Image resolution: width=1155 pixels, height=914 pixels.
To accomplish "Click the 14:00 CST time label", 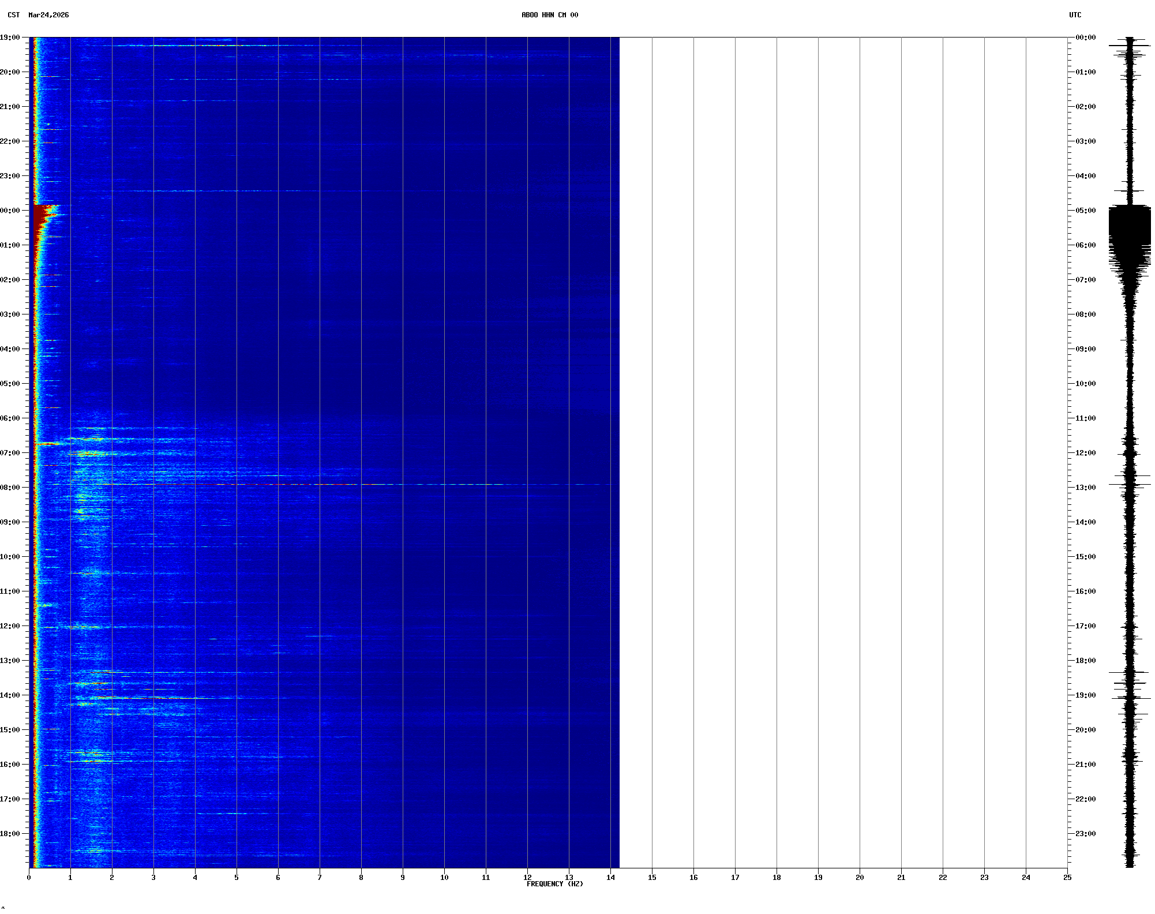I will click(10, 695).
